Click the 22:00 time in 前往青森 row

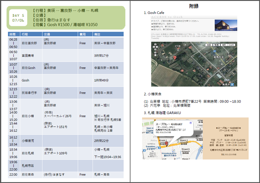tap(13, 174)
